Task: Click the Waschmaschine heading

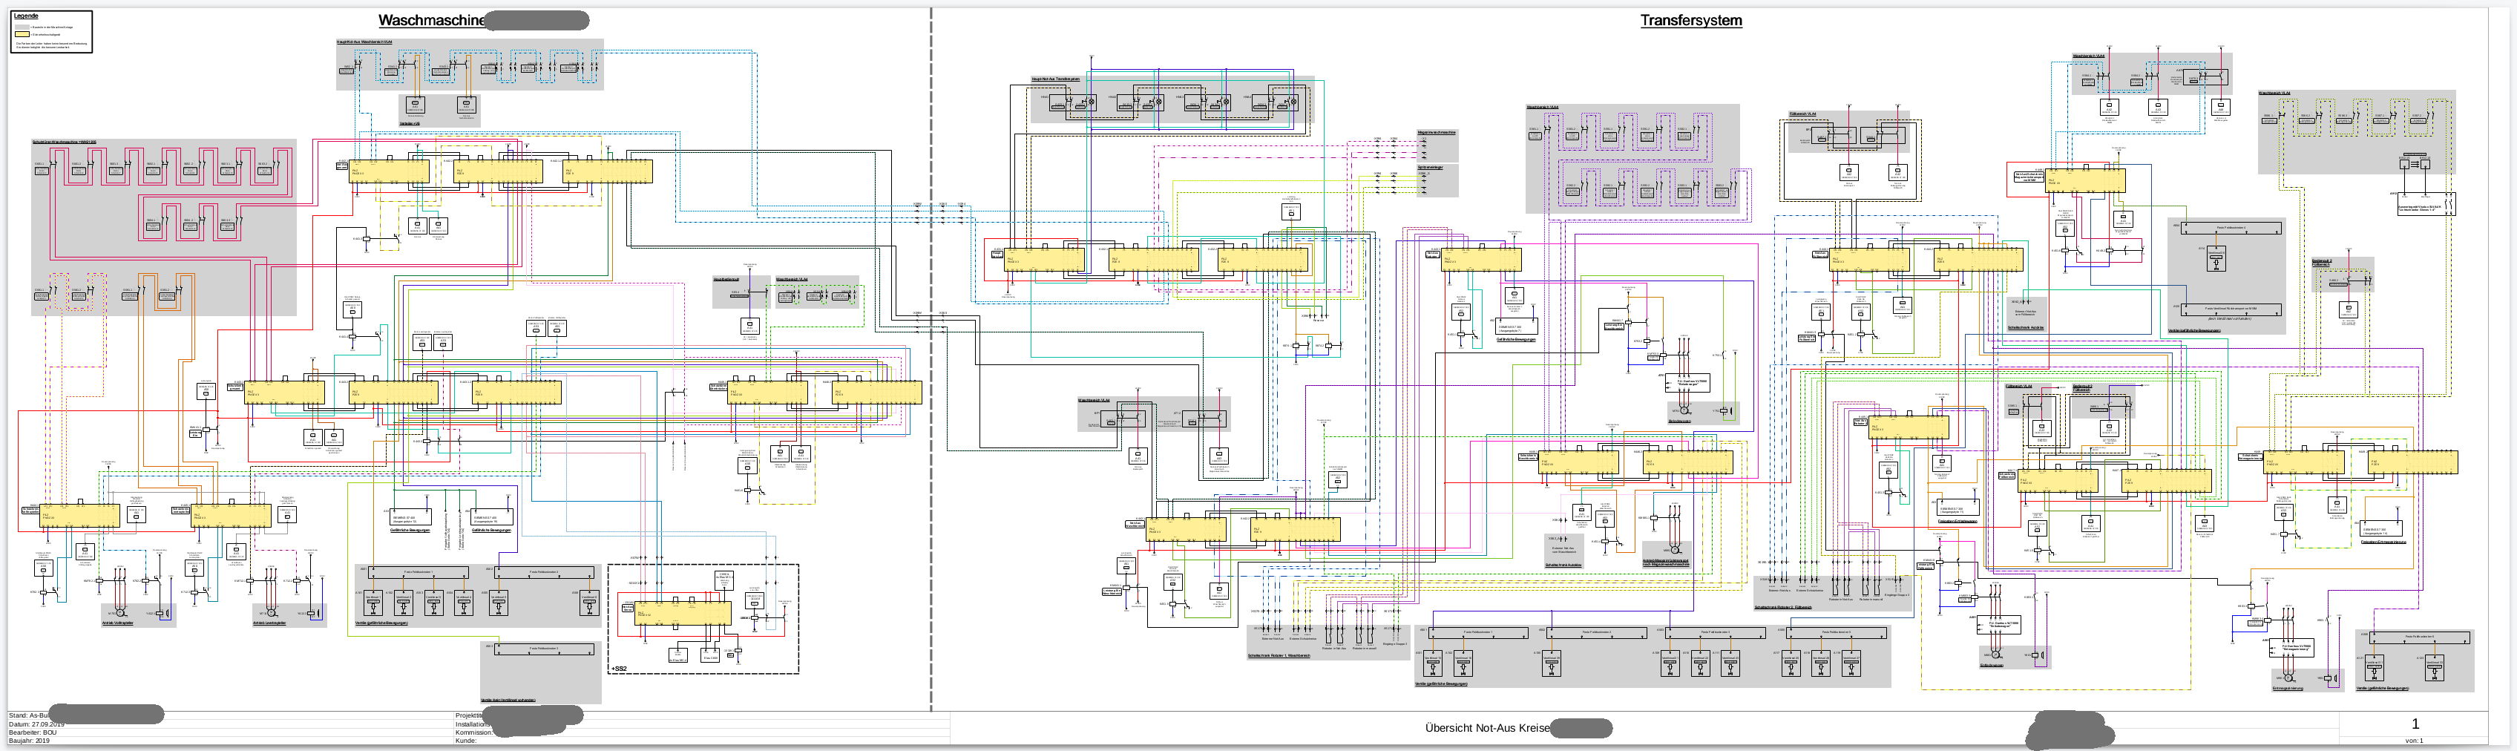Action: 431,21
